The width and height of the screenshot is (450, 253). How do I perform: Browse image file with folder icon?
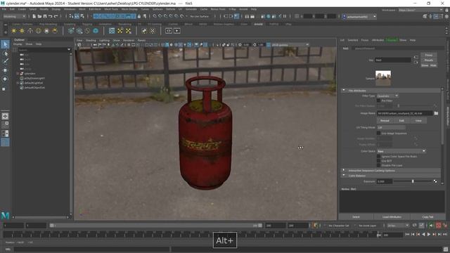(436, 113)
